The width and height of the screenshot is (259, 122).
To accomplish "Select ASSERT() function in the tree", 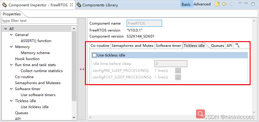I will tap(36, 41).
